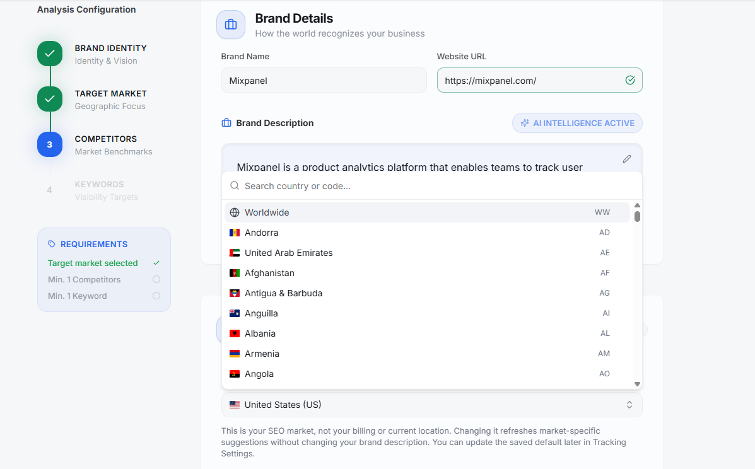Click the pencil edit icon on brand description
This screenshot has height=469, width=755.
pyautogui.click(x=626, y=159)
